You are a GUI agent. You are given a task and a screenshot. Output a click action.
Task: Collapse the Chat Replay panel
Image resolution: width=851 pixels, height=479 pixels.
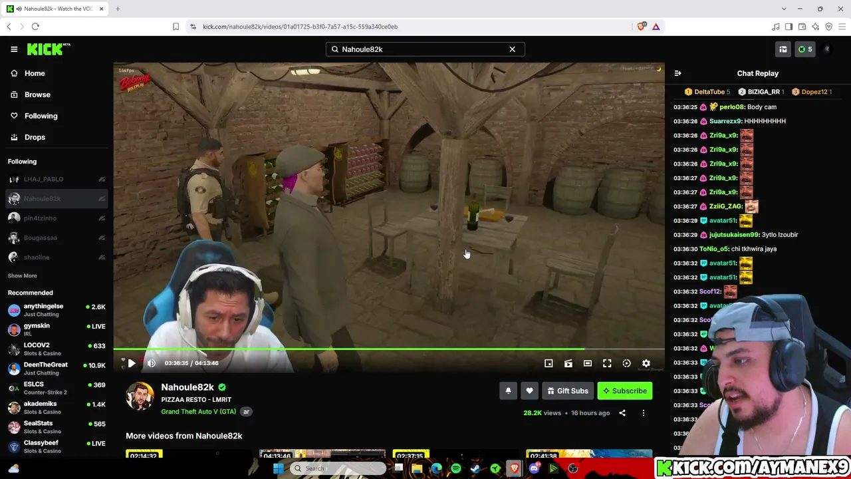[x=677, y=73]
